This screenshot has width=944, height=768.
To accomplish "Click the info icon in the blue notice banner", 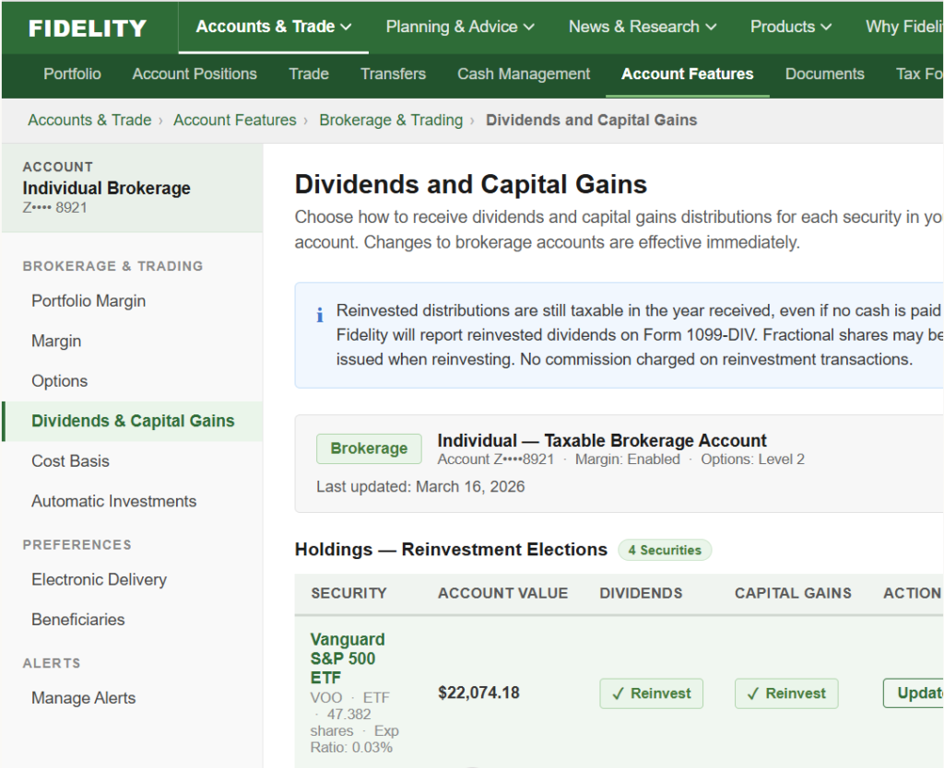I will (319, 315).
